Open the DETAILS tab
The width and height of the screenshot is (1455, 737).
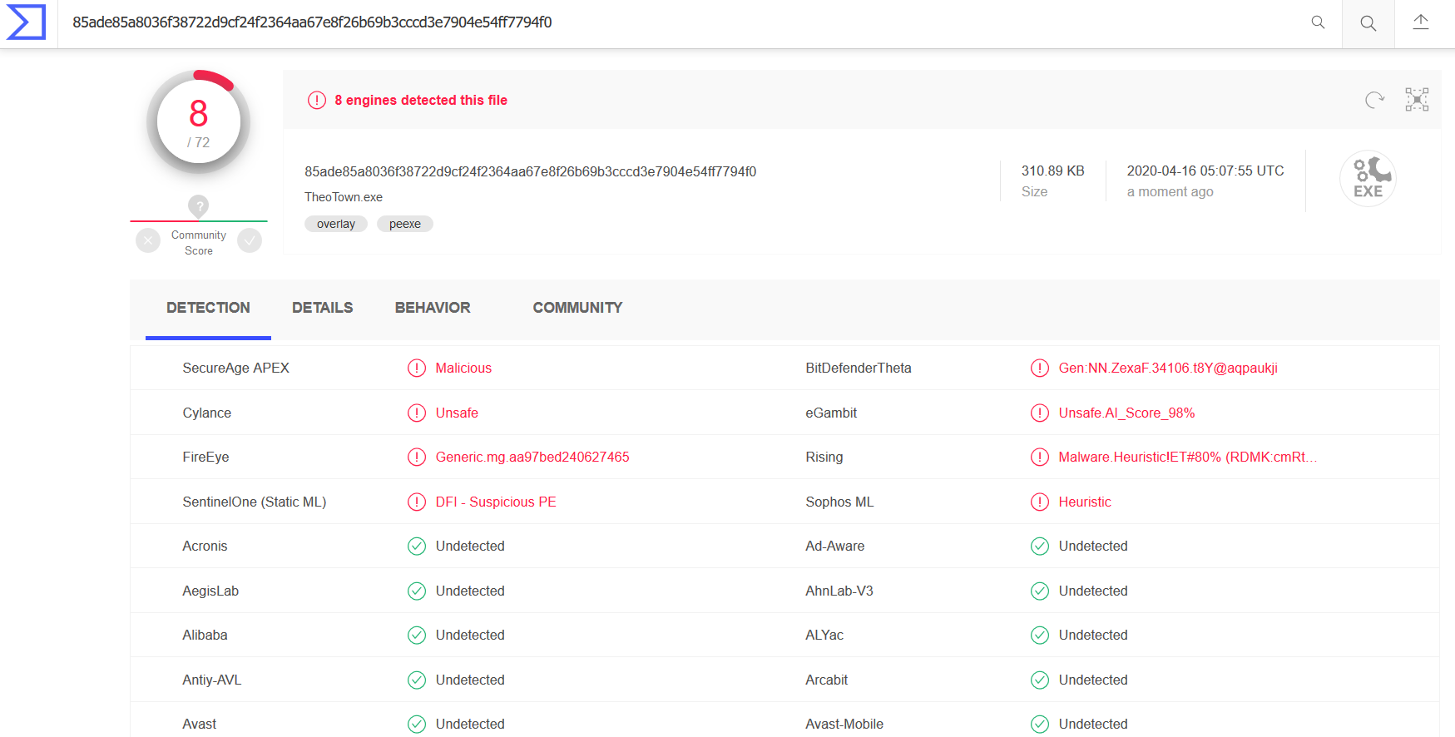(x=322, y=308)
